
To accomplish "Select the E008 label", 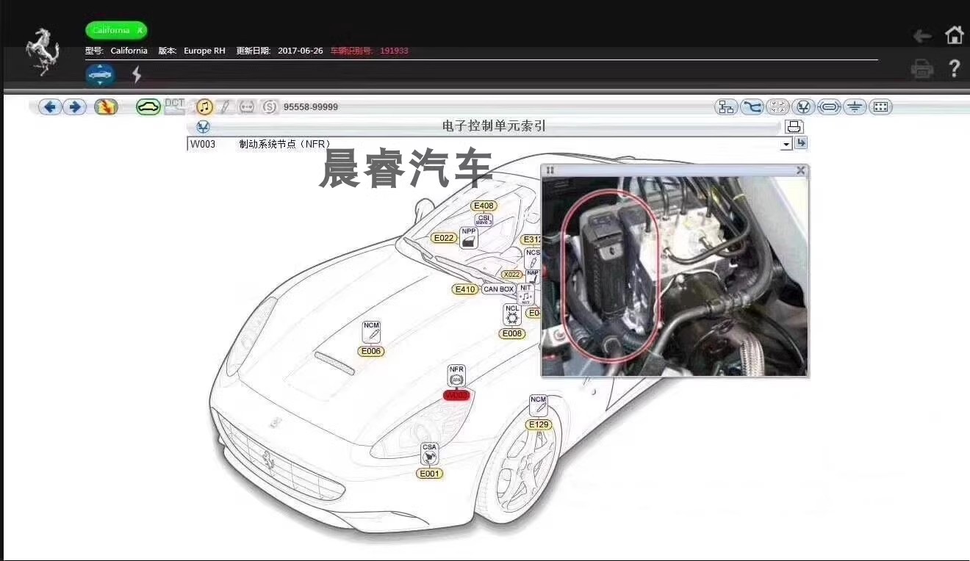I will (512, 333).
